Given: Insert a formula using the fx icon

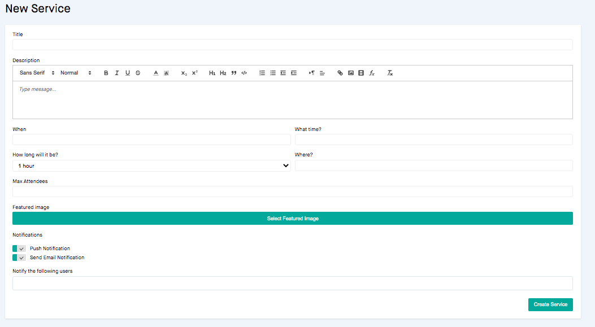Looking at the screenshot, I should [371, 73].
